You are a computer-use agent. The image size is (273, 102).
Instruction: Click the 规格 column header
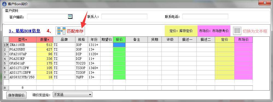(81, 40)
